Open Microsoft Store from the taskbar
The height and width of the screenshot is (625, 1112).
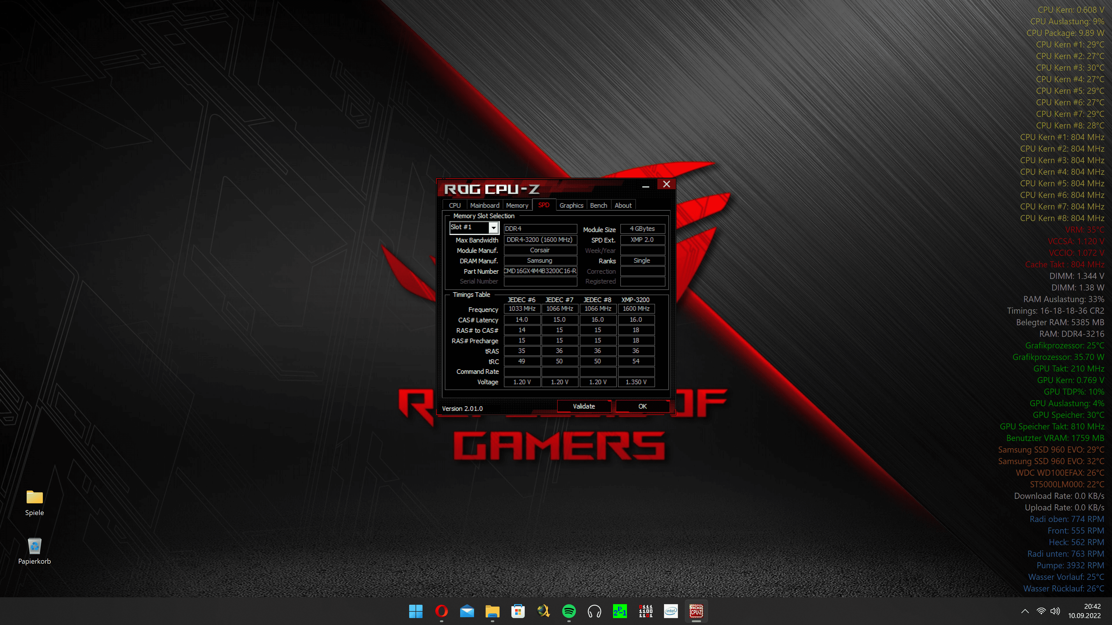click(517, 611)
